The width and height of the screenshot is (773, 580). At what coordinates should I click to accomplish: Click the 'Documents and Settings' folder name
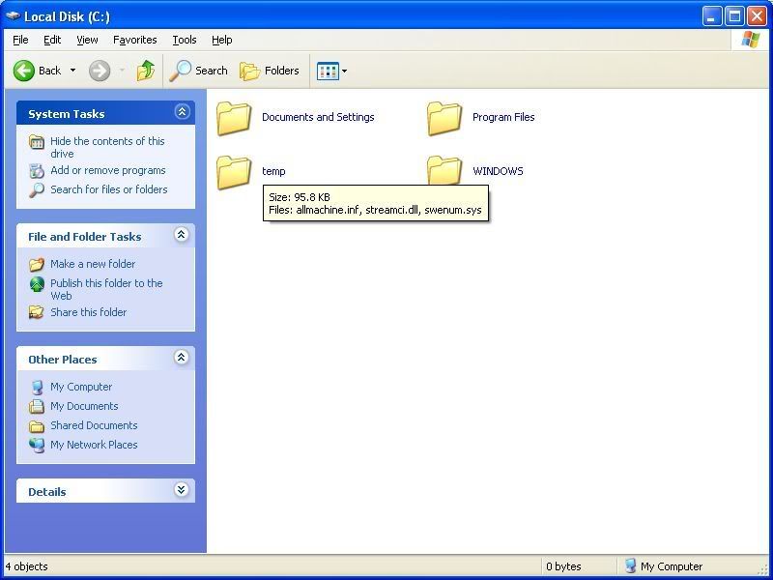pos(318,117)
